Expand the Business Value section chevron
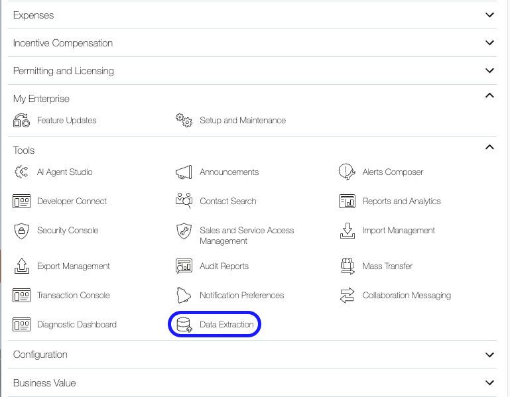Screen dimensions: 510x397 [489, 382]
